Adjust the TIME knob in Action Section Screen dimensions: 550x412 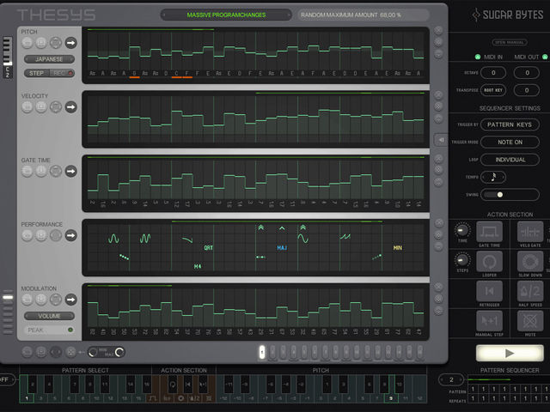(x=462, y=231)
